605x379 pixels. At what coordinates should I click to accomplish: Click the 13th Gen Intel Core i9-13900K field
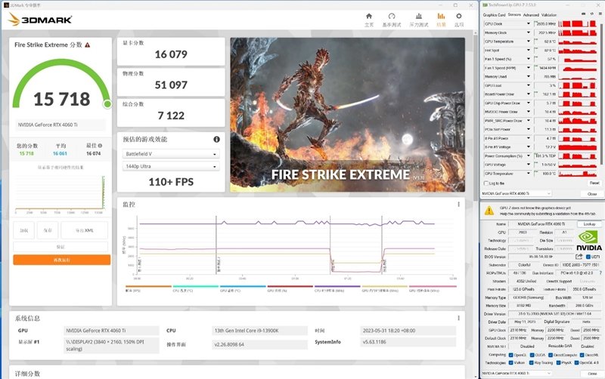[x=259, y=331]
